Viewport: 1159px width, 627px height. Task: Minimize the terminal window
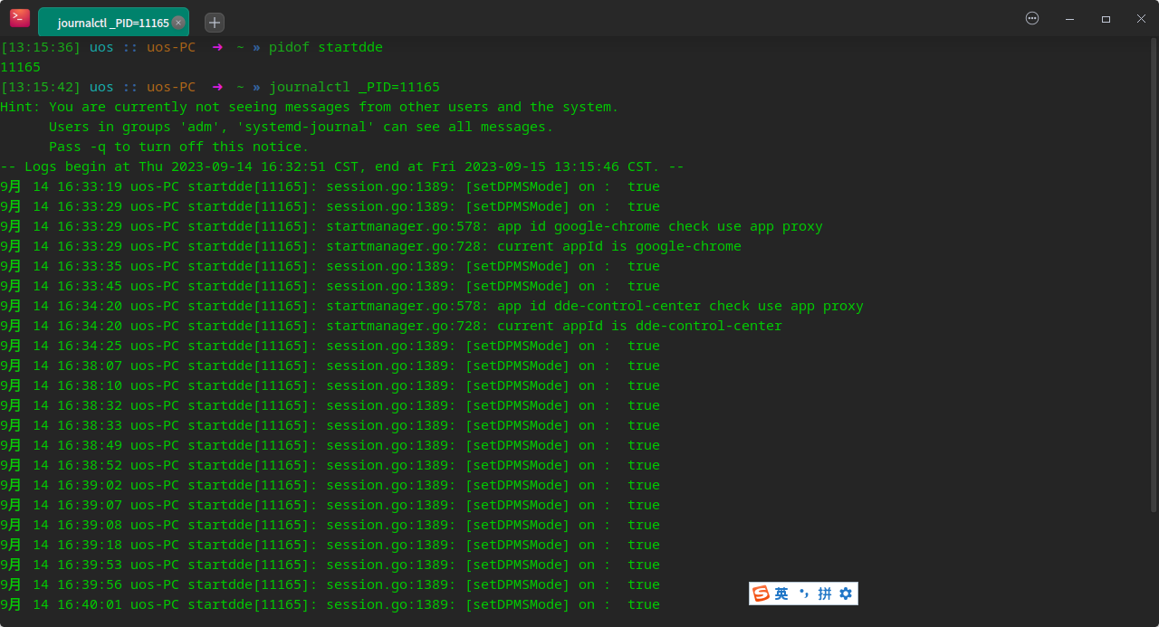click(1070, 18)
